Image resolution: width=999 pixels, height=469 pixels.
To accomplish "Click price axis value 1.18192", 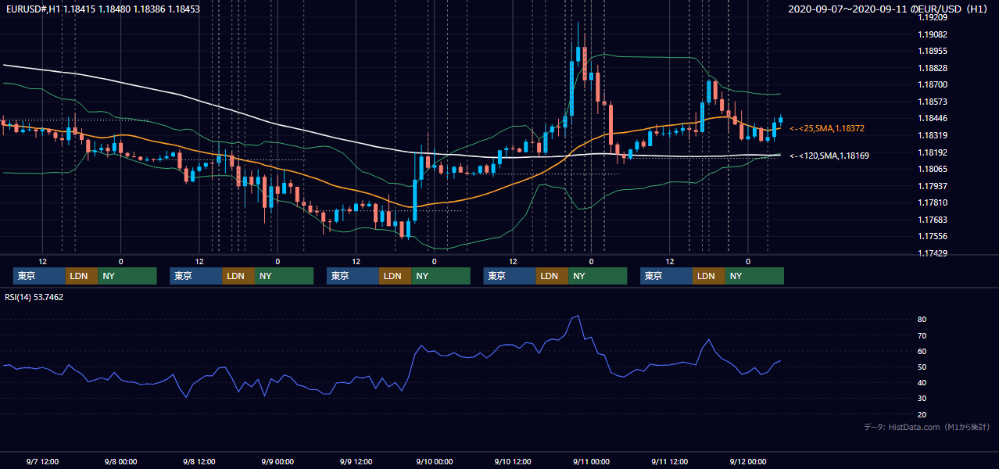I will pos(932,152).
